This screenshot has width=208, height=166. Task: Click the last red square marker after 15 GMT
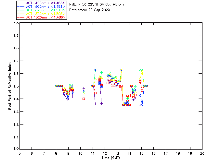(147, 86)
